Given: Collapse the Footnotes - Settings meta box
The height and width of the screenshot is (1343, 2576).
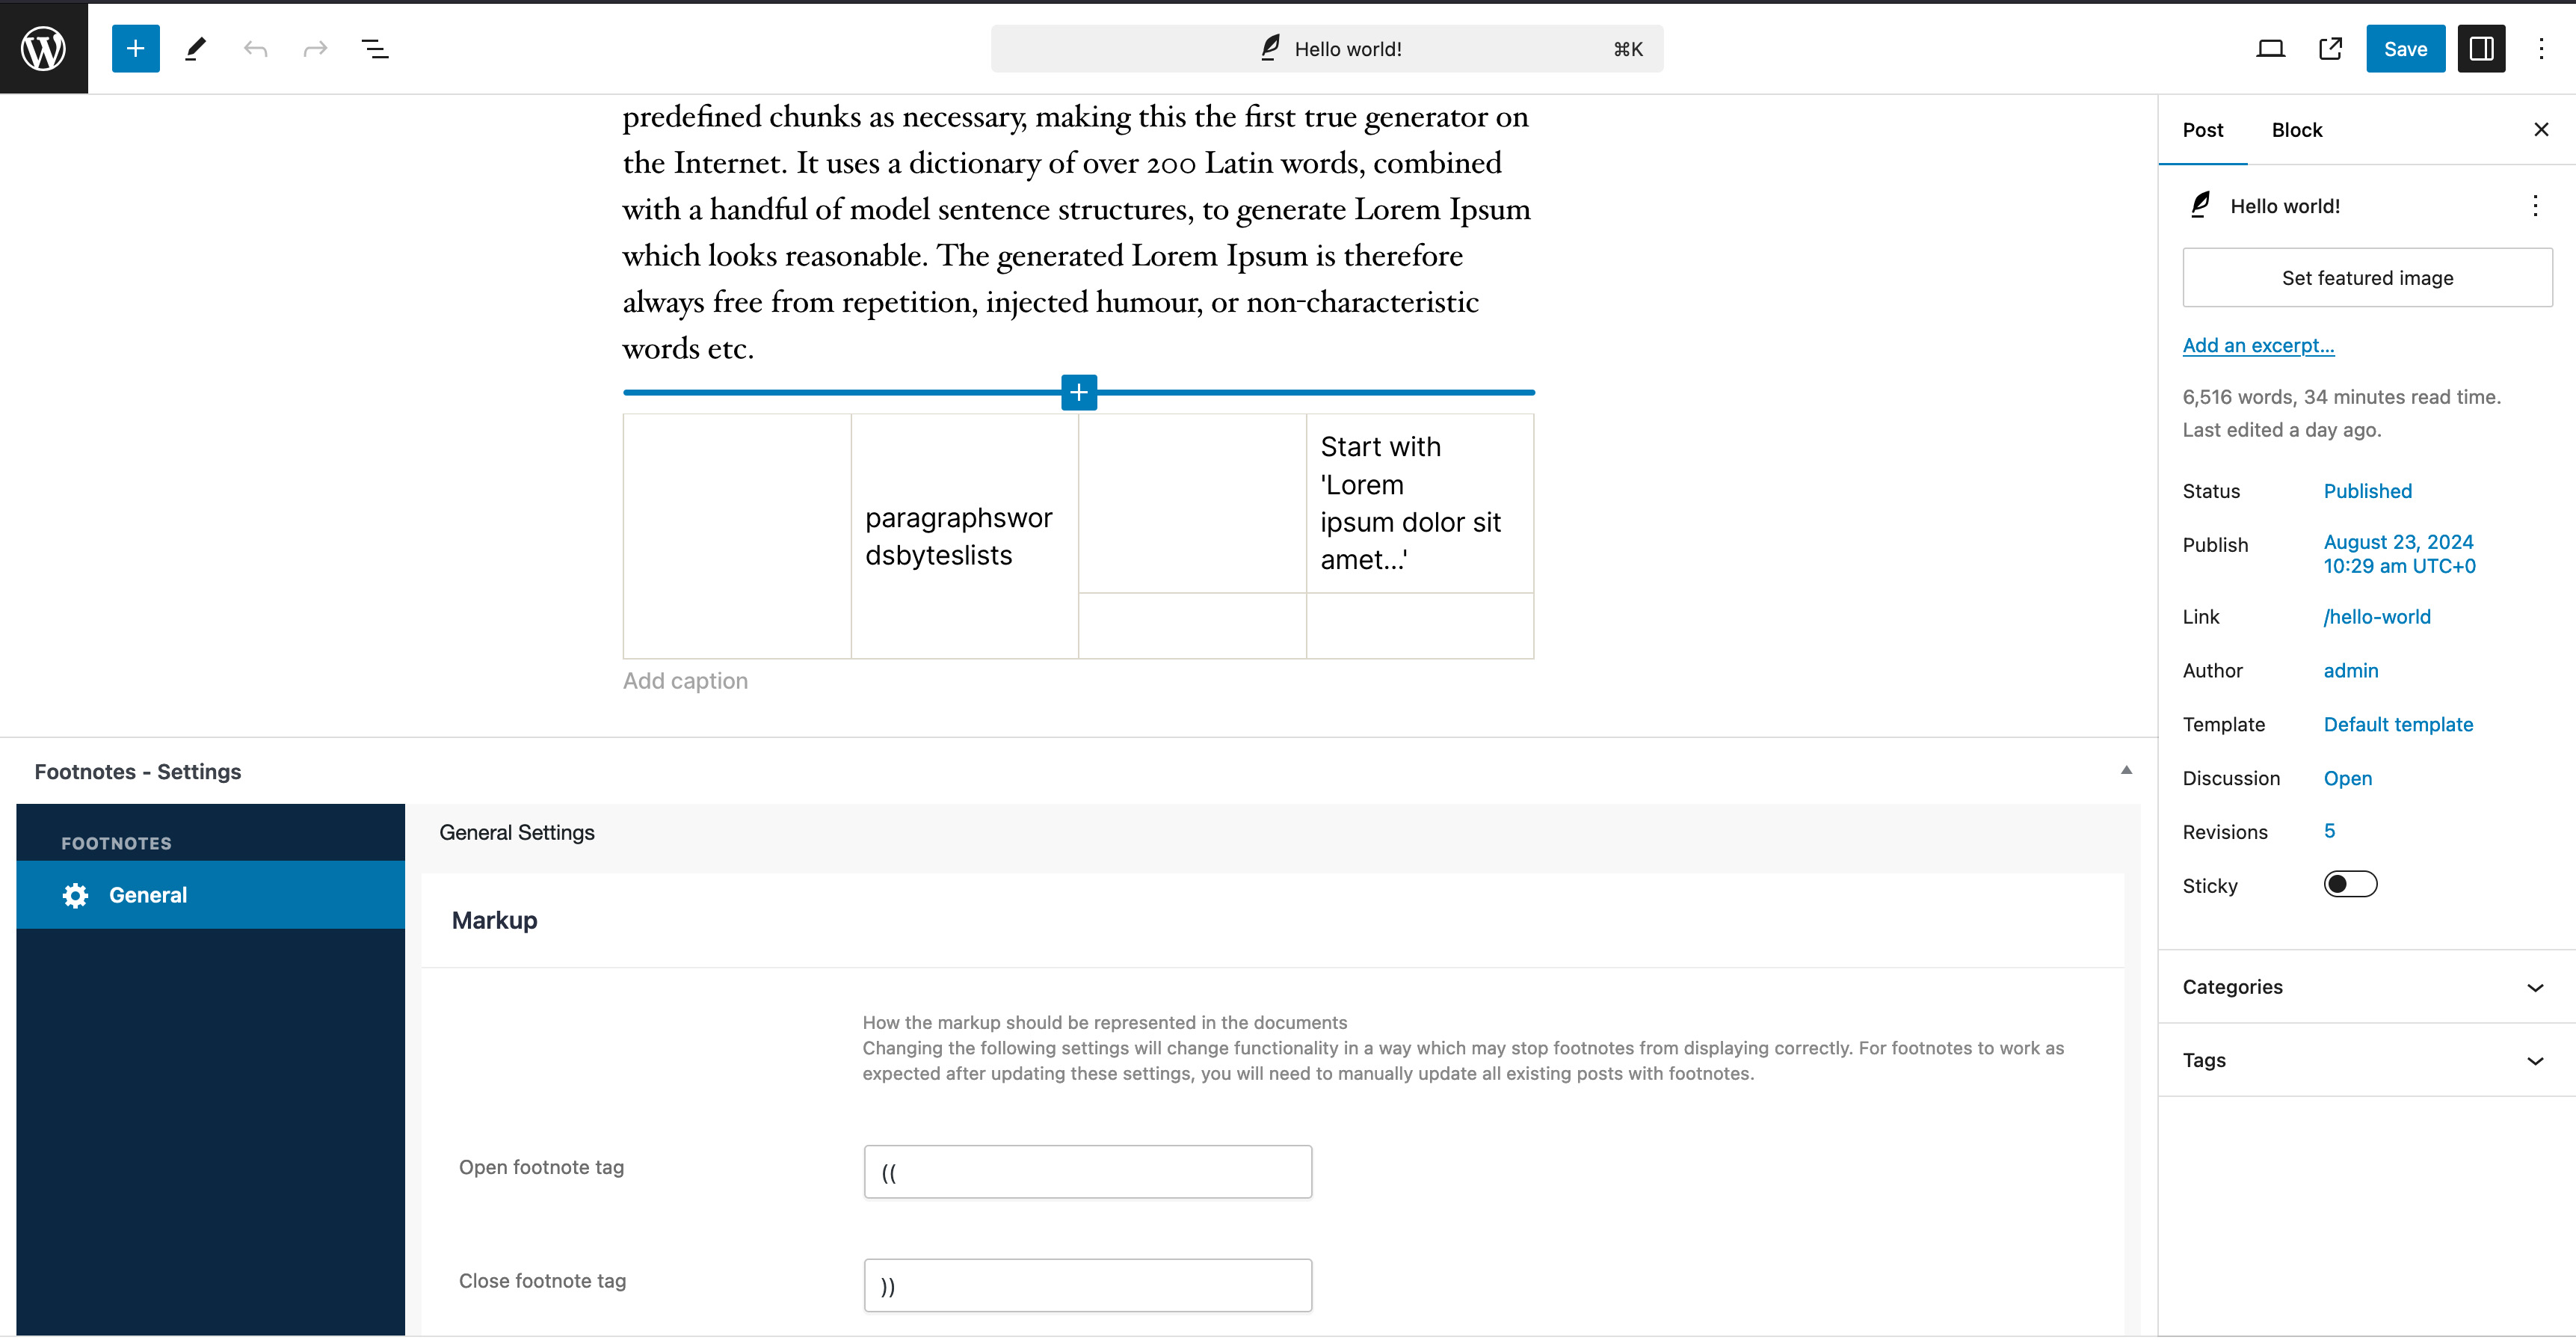Looking at the screenshot, I should 2126,770.
